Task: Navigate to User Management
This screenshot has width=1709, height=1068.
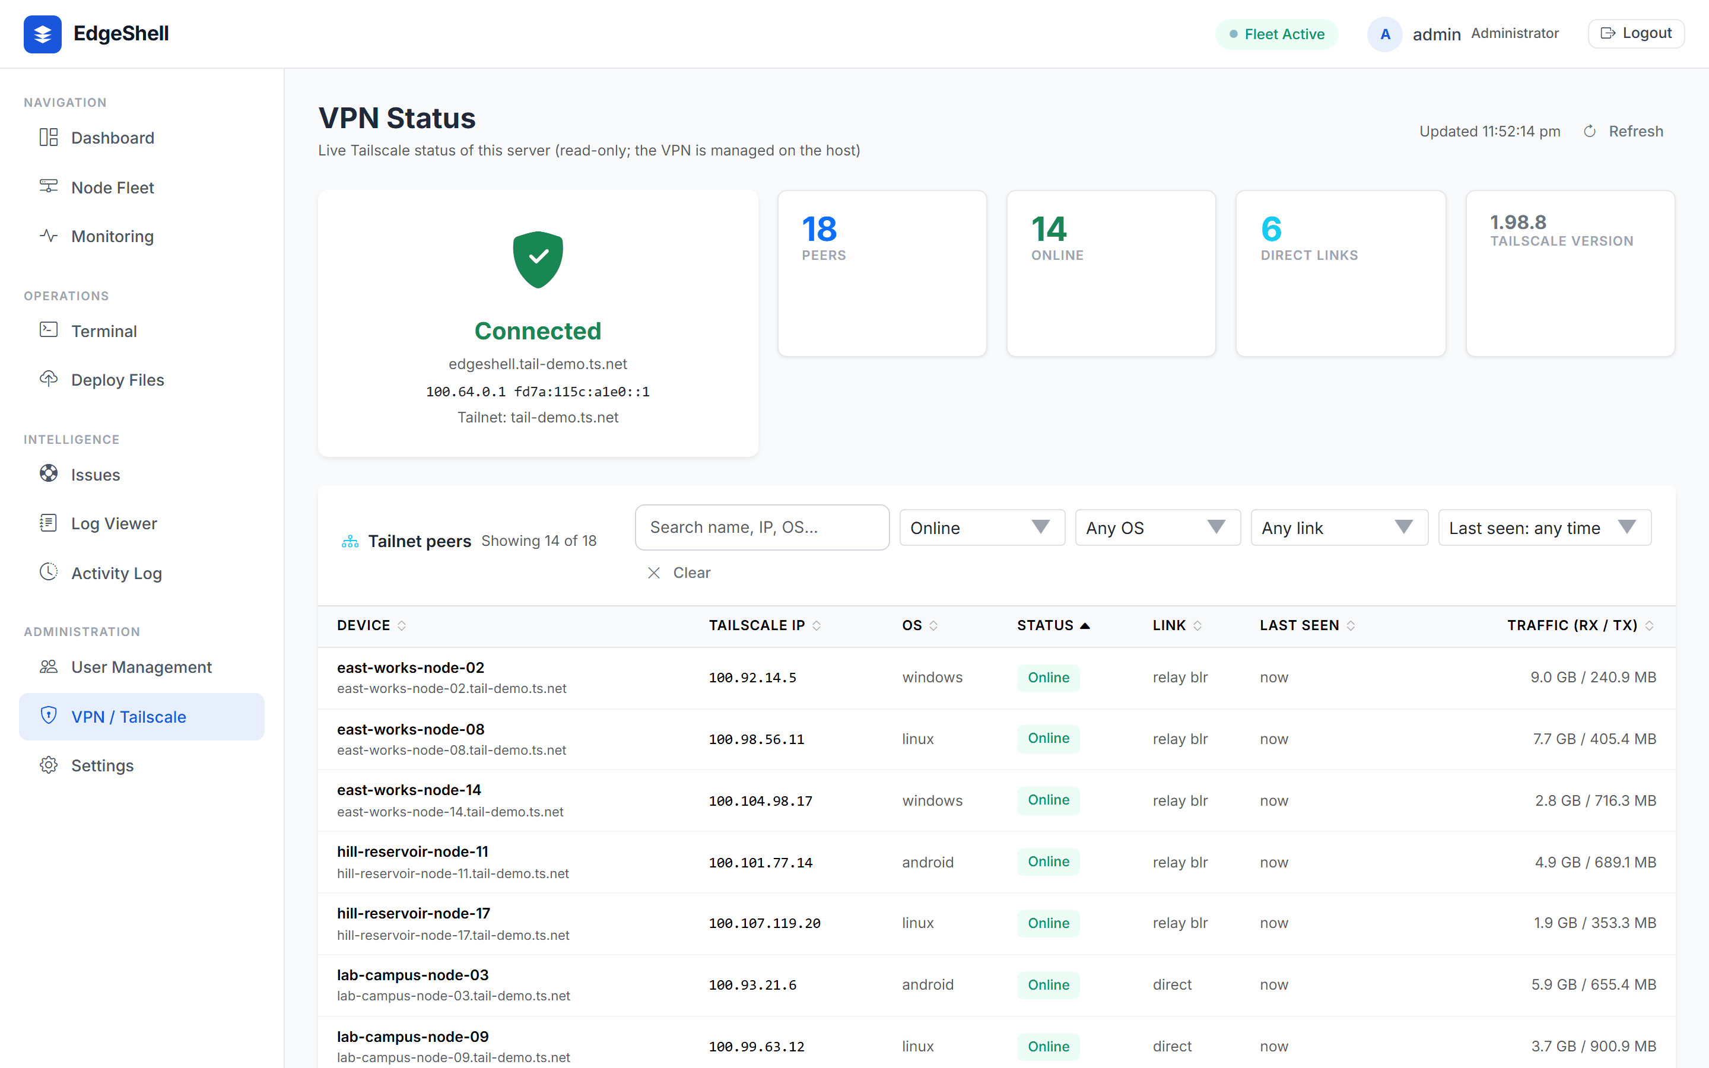Action: pyautogui.click(x=142, y=667)
